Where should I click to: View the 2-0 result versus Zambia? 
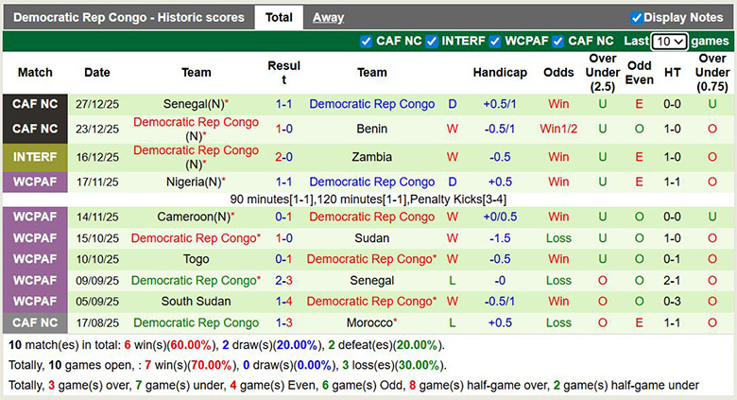pyautogui.click(x=283, y=157)
